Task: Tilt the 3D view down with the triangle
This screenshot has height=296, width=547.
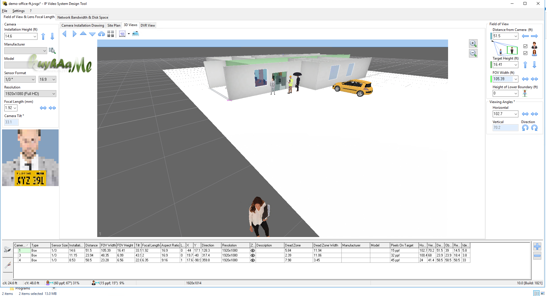Action: (x=92, y=34)
